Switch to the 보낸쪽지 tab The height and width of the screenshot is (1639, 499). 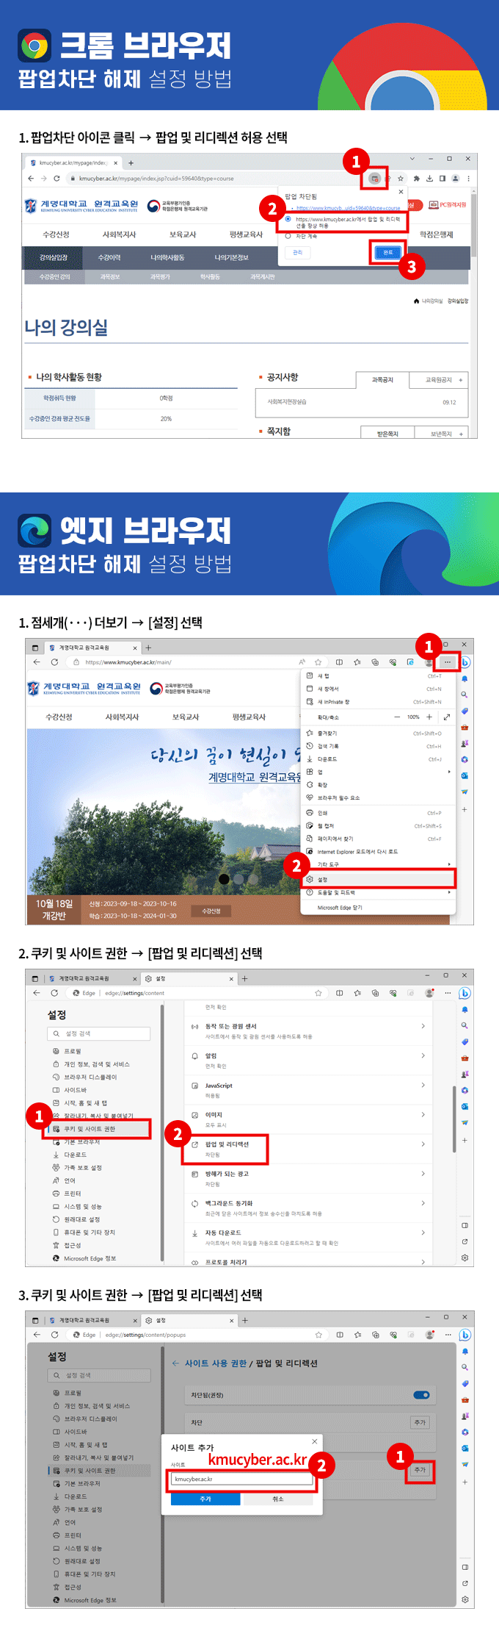(441, 434)
